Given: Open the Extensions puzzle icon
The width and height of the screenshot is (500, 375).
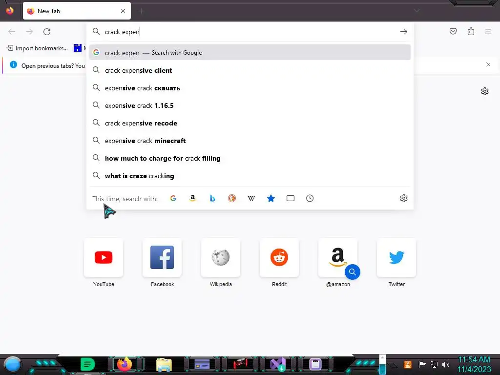Looking at the screenshot, I should point(471,31).
